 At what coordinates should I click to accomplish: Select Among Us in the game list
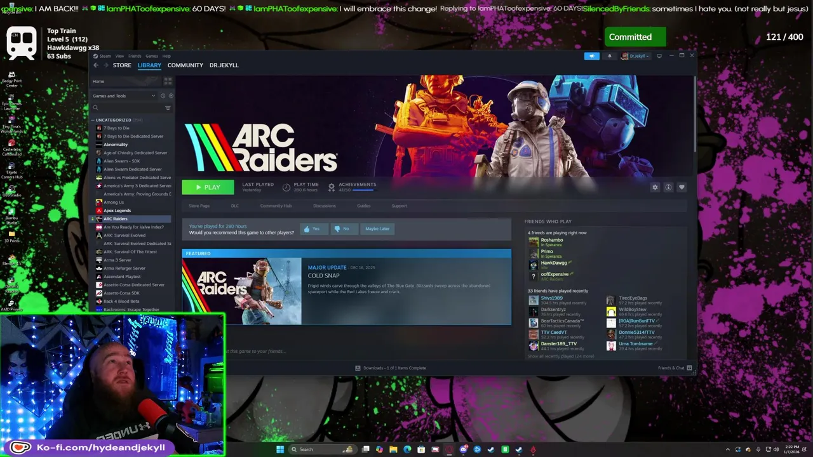coord(114,202)
